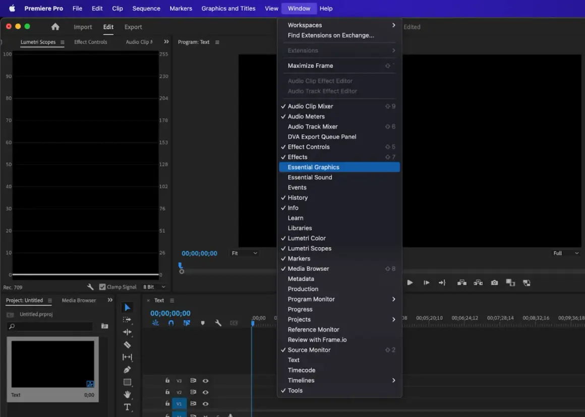The image size is (585, 417).
Task: Choose Maximize Frame menu item
Action: click(x=339, y=66)
